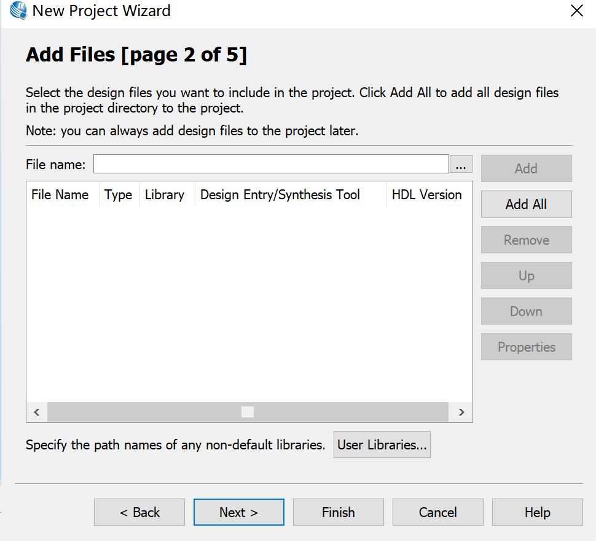Cancel the New Project Wizard
The height and width of the screenshot is (541, 596).
point(437,512)
